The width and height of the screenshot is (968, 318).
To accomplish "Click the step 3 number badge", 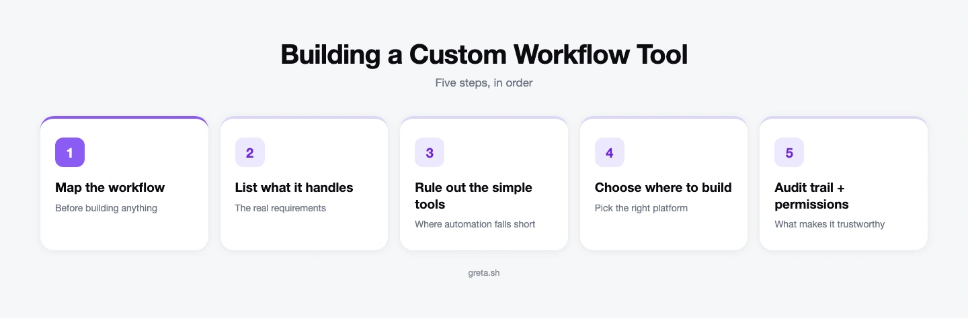I will coord(430,152).
